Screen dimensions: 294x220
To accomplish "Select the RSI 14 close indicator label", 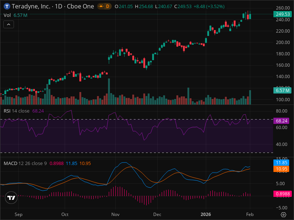I will tap(17, 111).
